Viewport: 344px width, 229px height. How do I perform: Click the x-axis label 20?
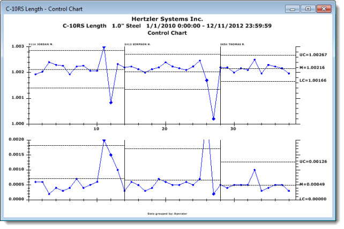click(165, 129)
